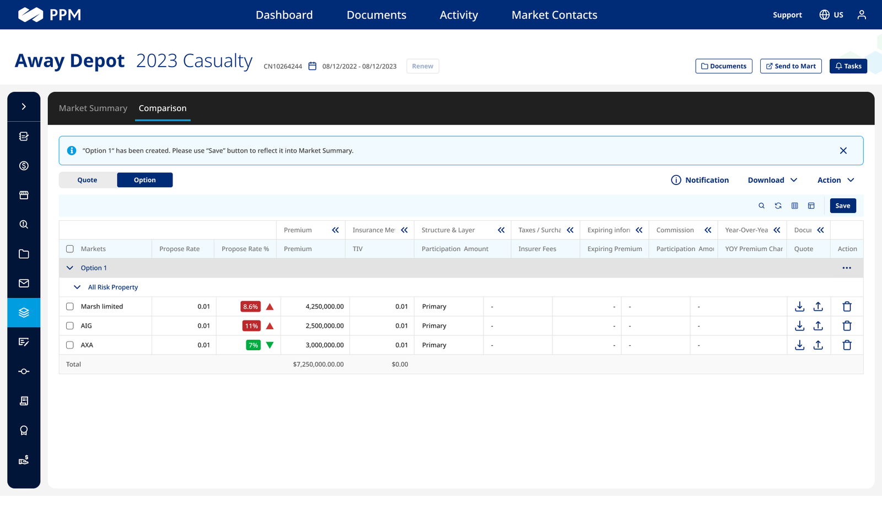Click the Send to Mart button
Viewport: 882px width, 516px height.
click(x=791, y=66)
